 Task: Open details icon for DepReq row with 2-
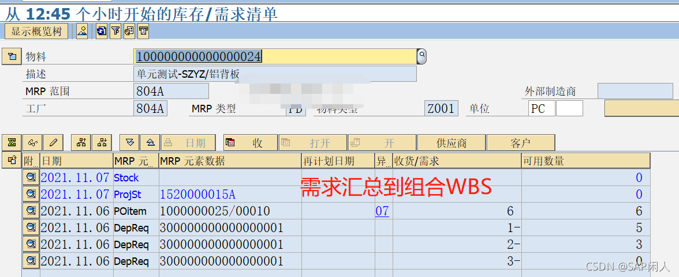coord(31,244)
